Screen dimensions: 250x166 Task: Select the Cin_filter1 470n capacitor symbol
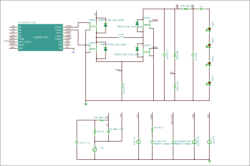click(108, 132)
